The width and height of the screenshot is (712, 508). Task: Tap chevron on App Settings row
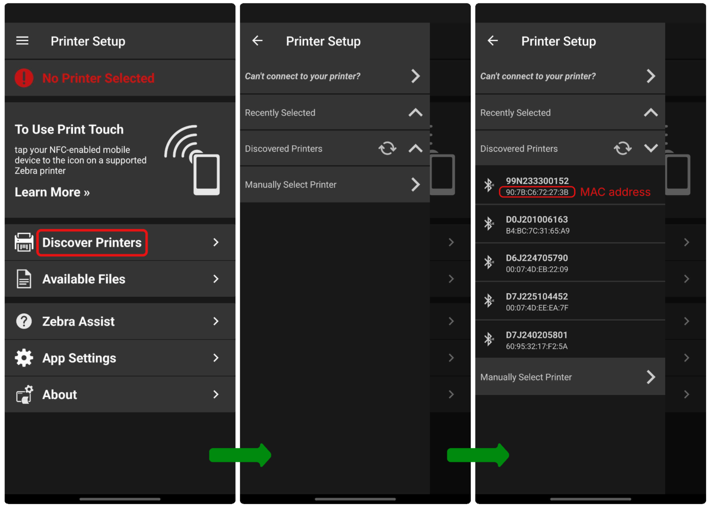point(216,358)
